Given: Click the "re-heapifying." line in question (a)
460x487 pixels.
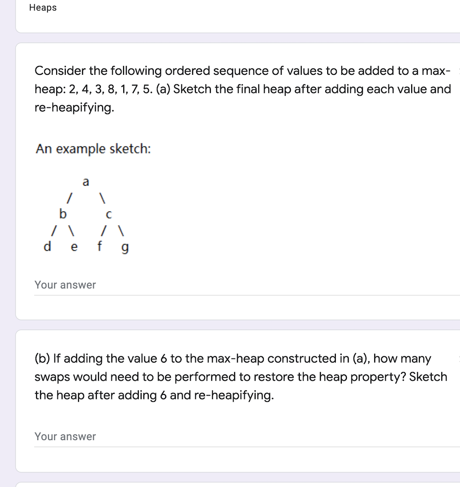Looking at the screenshot, I should coord(74,108).
